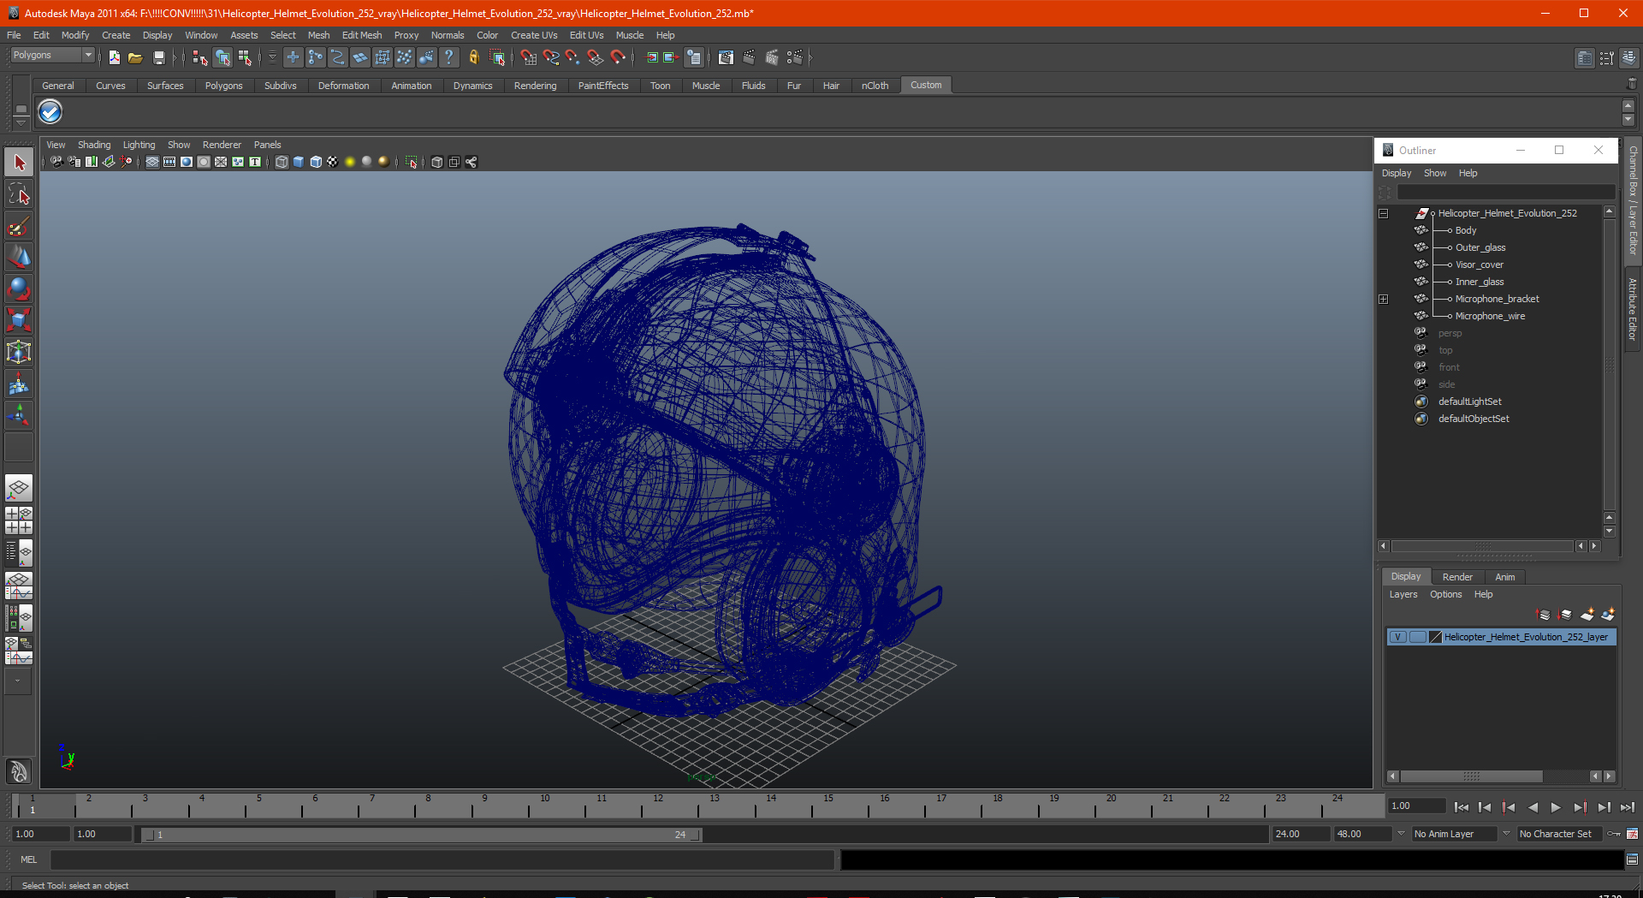The image size is (1643, 898).
Task: Select Visor_cover node in Outliner
Action: click(x=1479, y=265)
